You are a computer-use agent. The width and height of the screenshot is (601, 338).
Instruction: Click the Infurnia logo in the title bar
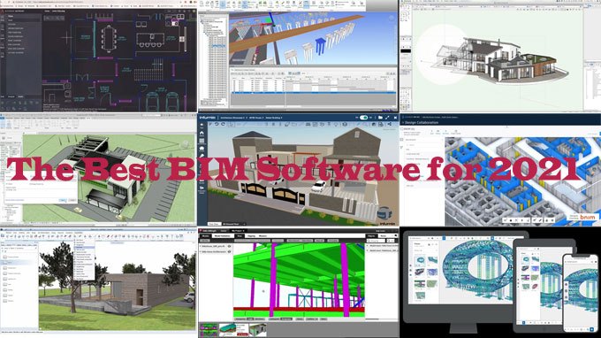[x=208, y=118]
